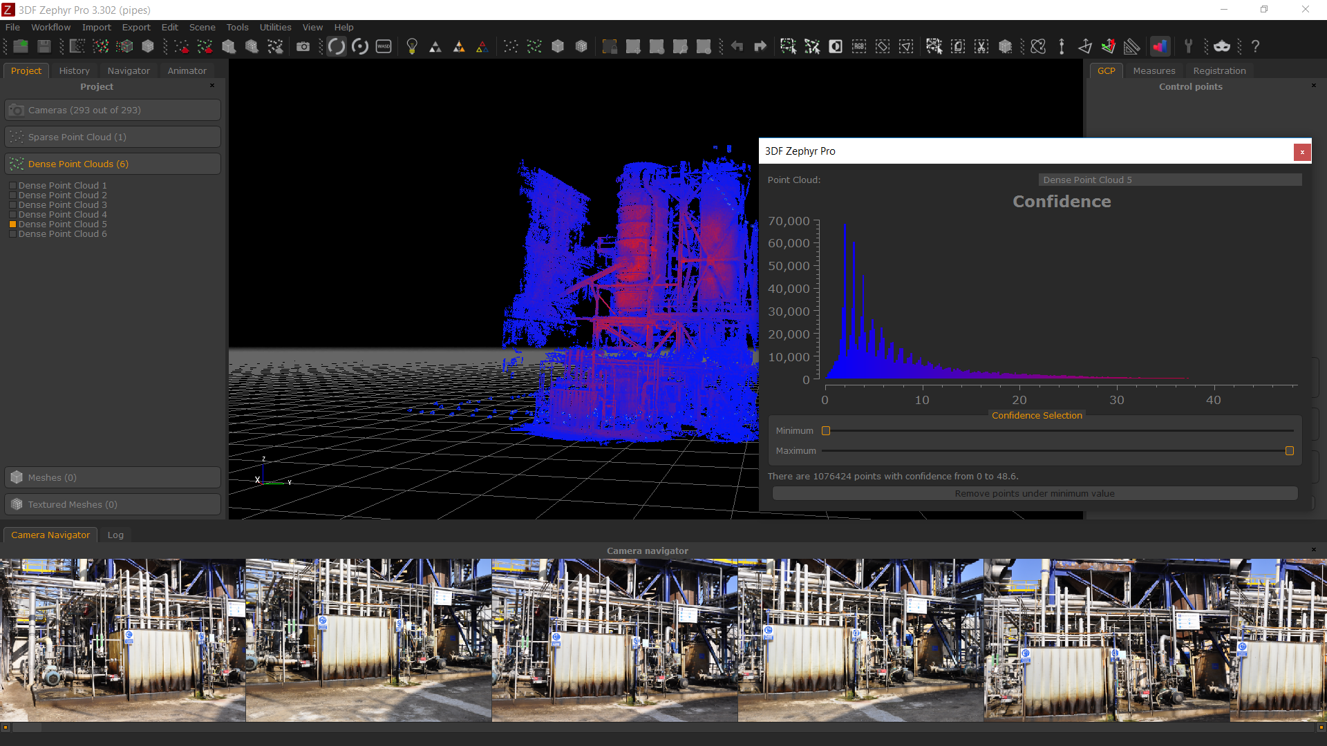Select the fifth camera thumbnail in navigator

(1107, 640)
